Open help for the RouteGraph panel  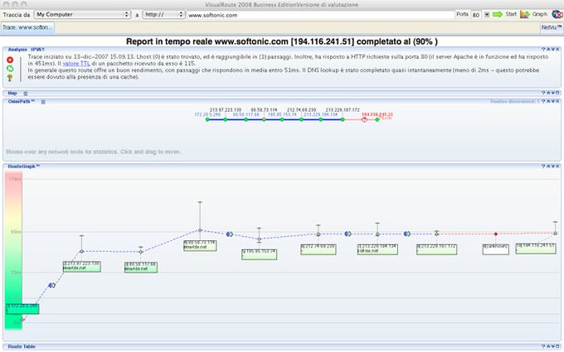coord(543,166)
